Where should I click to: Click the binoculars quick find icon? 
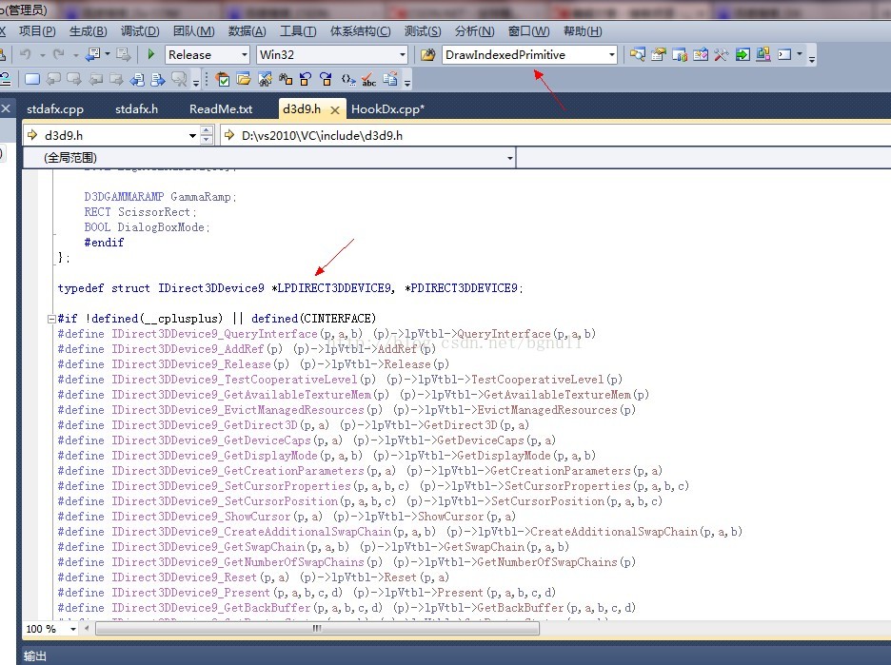click(265, 80)
